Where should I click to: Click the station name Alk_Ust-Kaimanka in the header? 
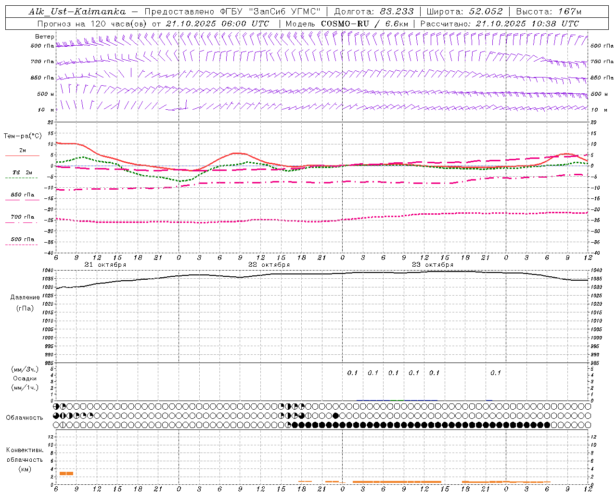(77, 12)
